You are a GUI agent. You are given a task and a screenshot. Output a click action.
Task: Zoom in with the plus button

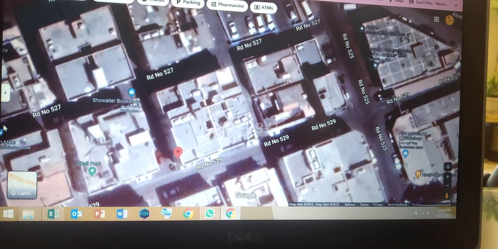tap(447, 176)
